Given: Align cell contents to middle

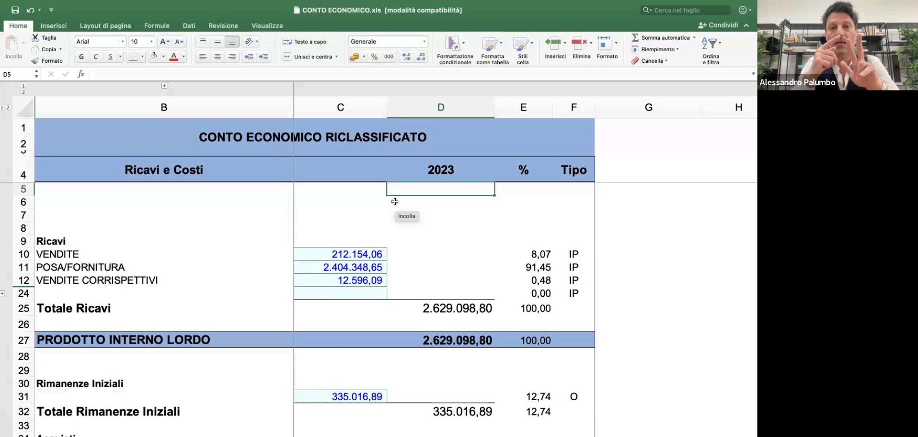Looking at the screenshot, I should [x=218, y=42].
